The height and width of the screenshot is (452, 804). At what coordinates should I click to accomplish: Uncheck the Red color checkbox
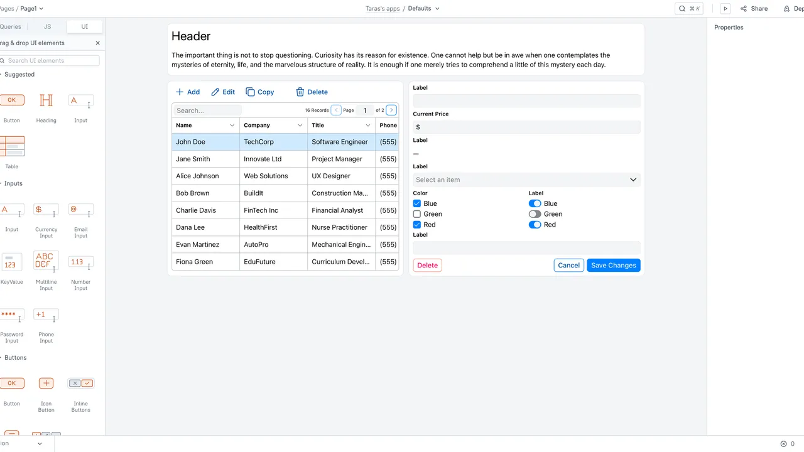click(x=417, y=225)
